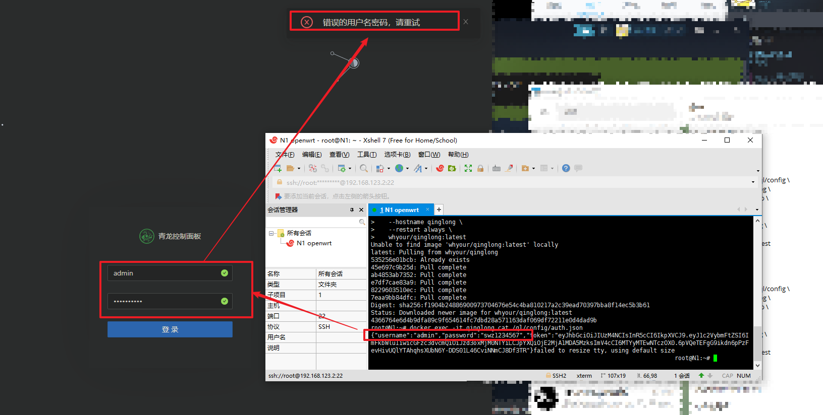Screen dimensions: 823x415
Task: Click SSH2 indicator in status bar
Action: pyautogui.click(x=556, y=376)
